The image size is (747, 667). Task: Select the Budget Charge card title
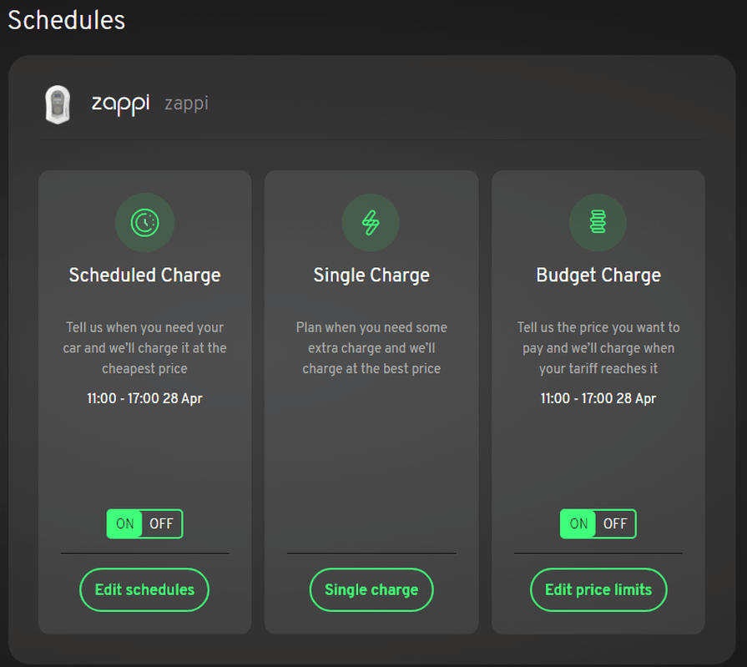(598, 275)
